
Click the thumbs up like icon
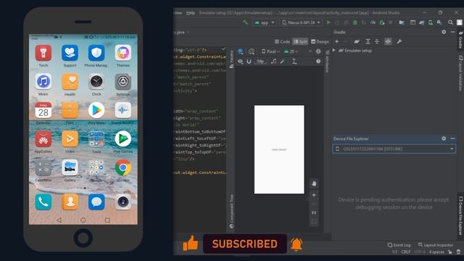point(190,244)
